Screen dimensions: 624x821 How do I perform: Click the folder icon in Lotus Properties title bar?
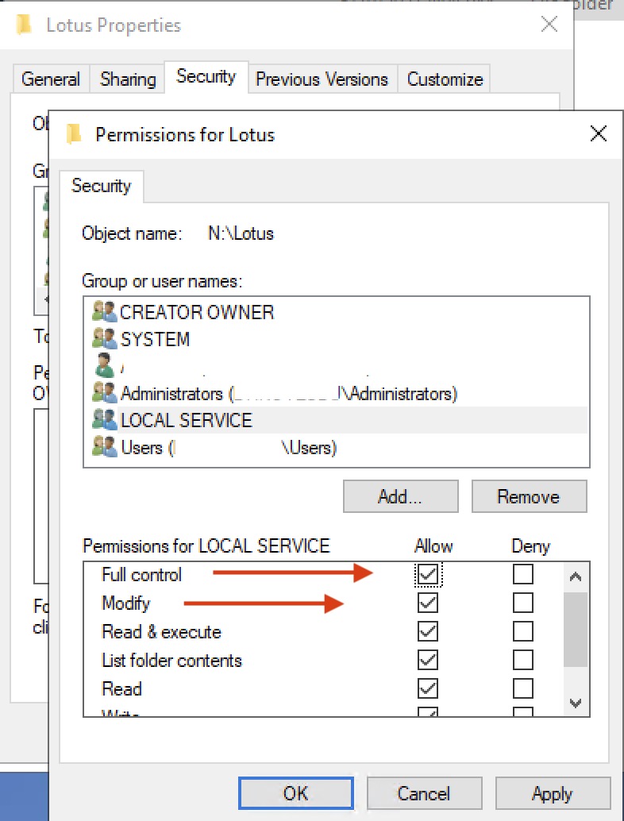coord(24,25)
